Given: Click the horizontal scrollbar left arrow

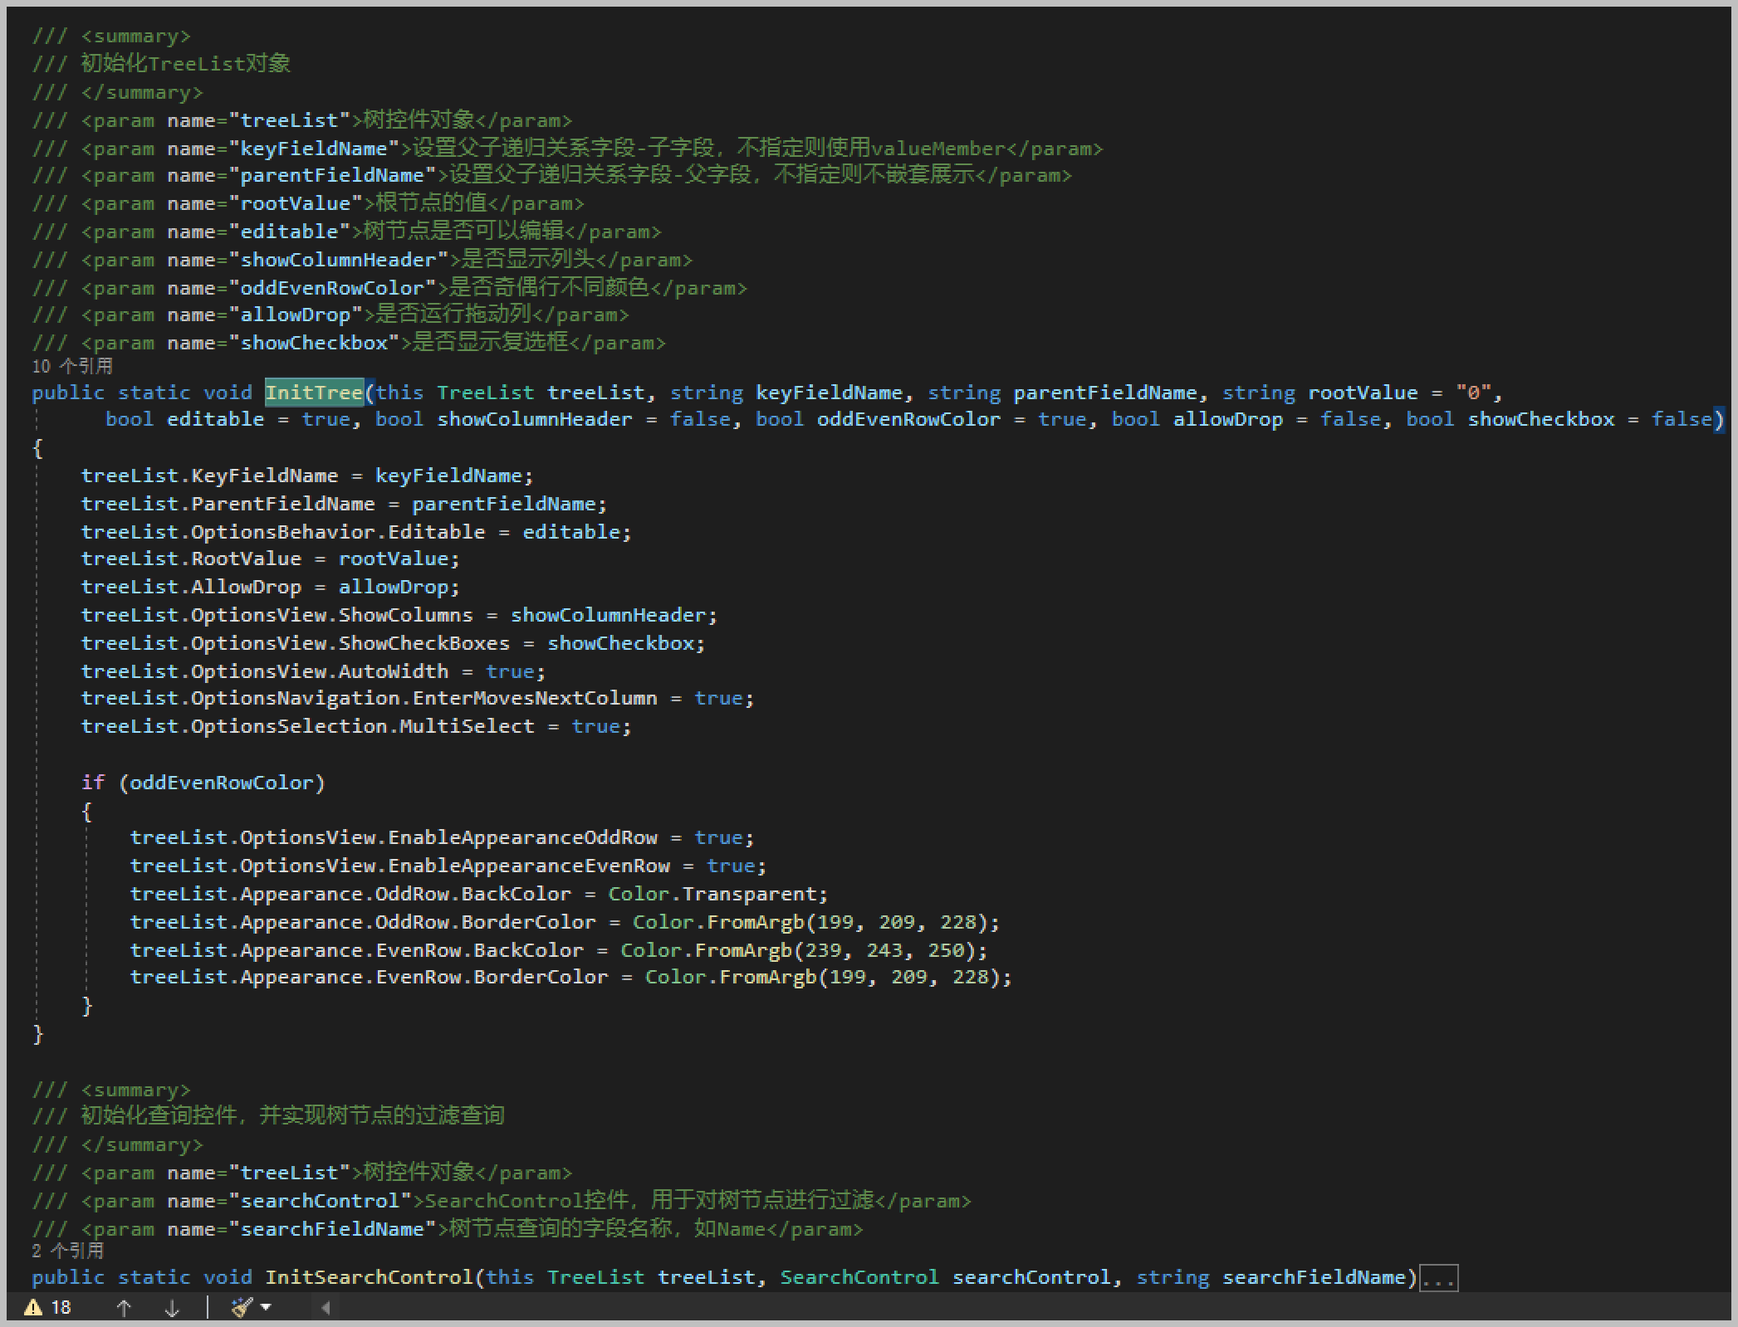Looking at the screenshot, I should [326, 1308].
